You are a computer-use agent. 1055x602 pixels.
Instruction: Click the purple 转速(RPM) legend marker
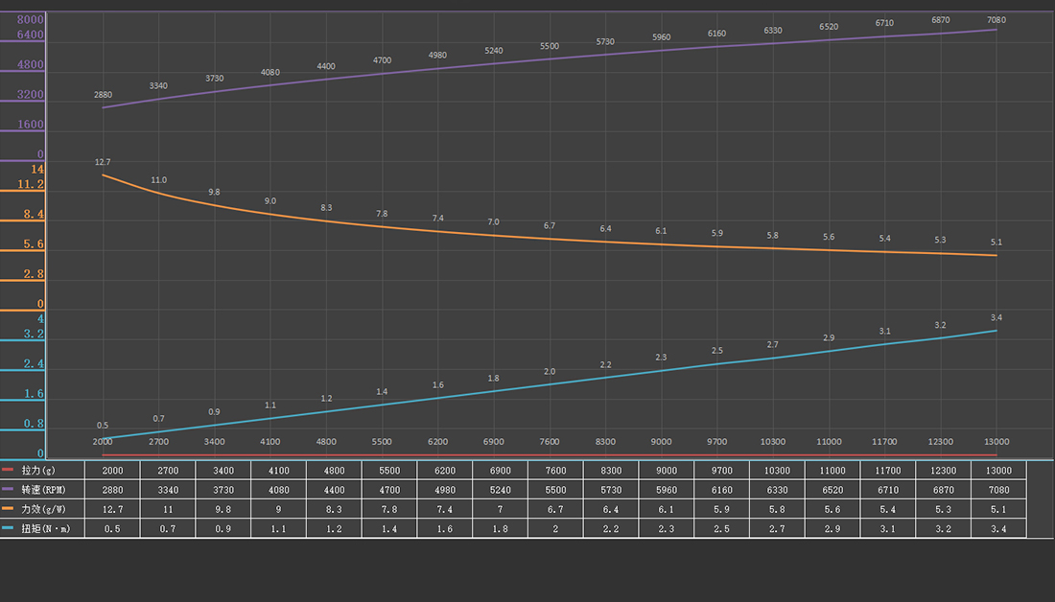9,489
